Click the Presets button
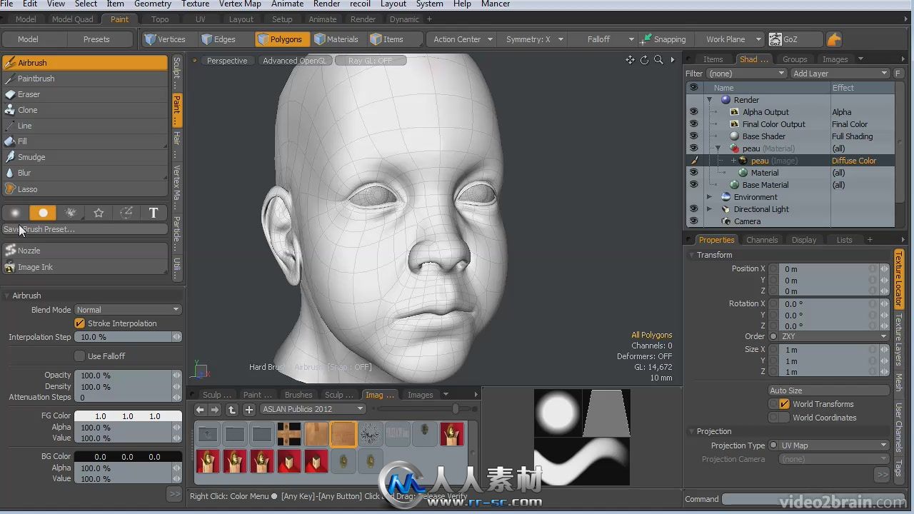Image resolution: width=914 pixels, height=514 pixels. click(x=96, y=39)
